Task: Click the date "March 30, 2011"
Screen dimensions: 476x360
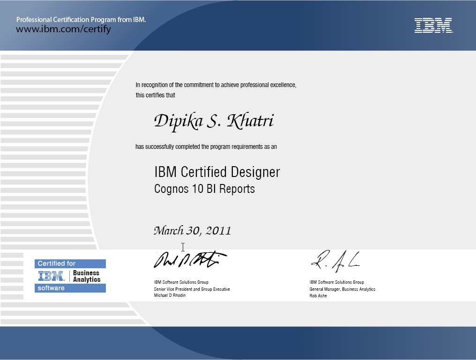Action: (193, 230)
